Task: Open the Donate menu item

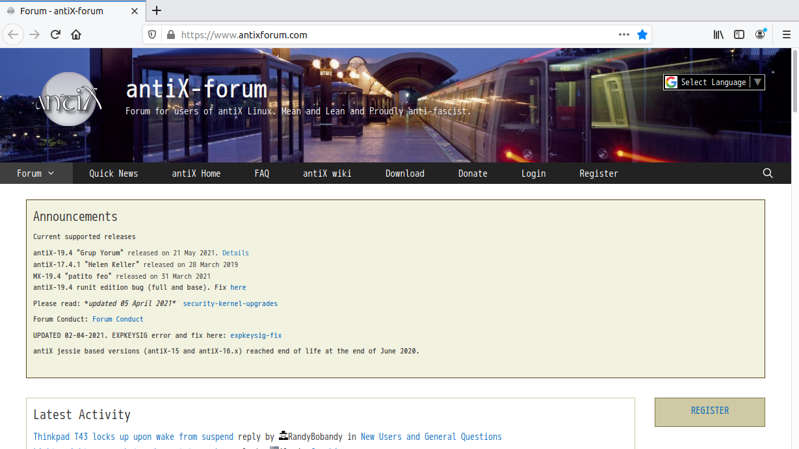Action: tap(473, 173)
